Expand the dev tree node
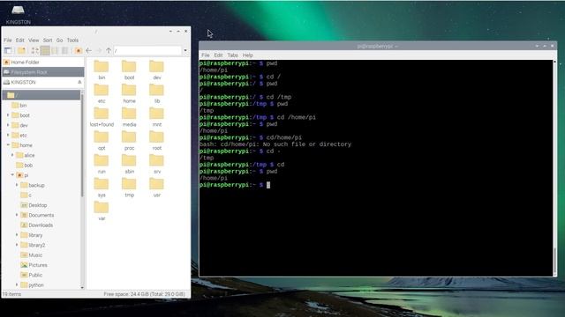Viewport: 565px width, 317px height. (8, 125)
